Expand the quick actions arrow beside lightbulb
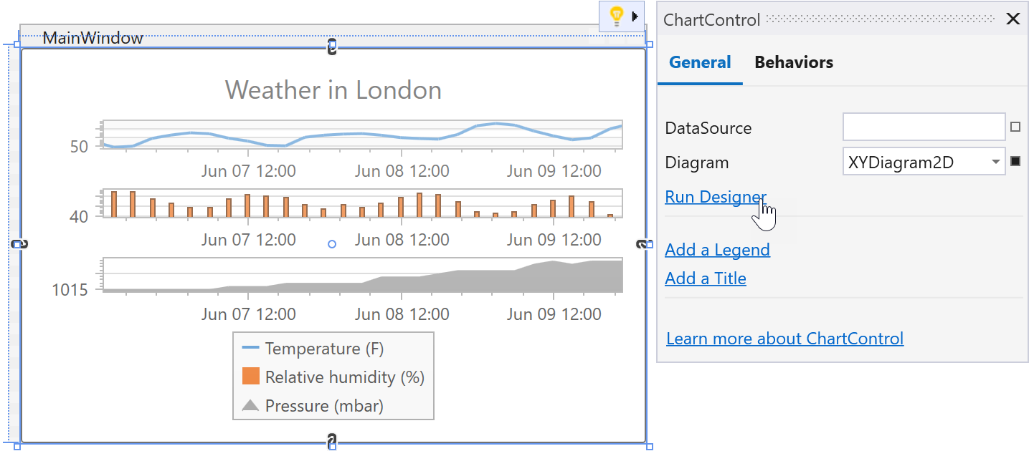The image size is (1029, 451). (635, 16)
